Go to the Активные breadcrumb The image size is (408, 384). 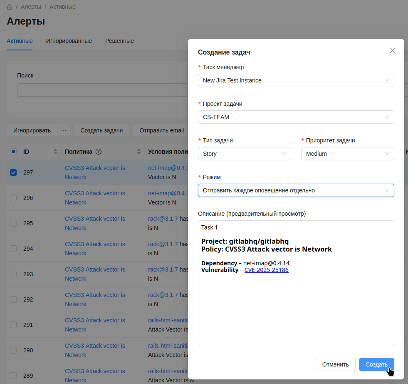coord(62,7)
